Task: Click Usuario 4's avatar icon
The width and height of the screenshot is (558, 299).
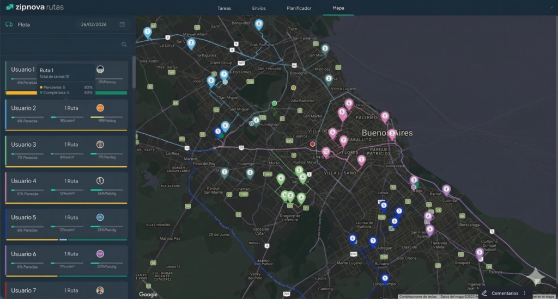Action: pos(100,180)
